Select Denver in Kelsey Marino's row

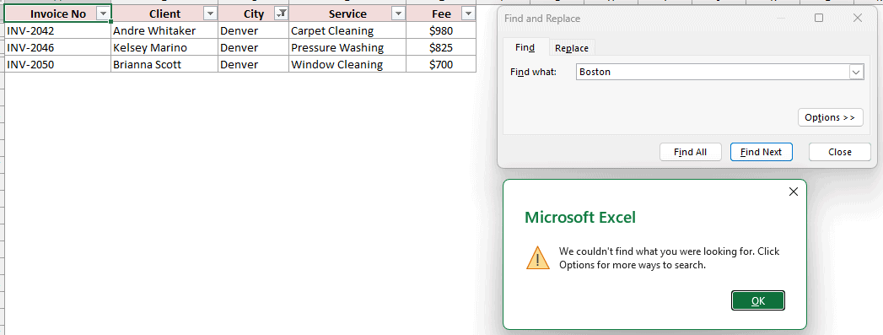(253, 47)
